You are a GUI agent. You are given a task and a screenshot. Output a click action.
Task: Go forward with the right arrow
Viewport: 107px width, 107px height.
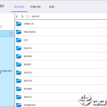point(22,17)
